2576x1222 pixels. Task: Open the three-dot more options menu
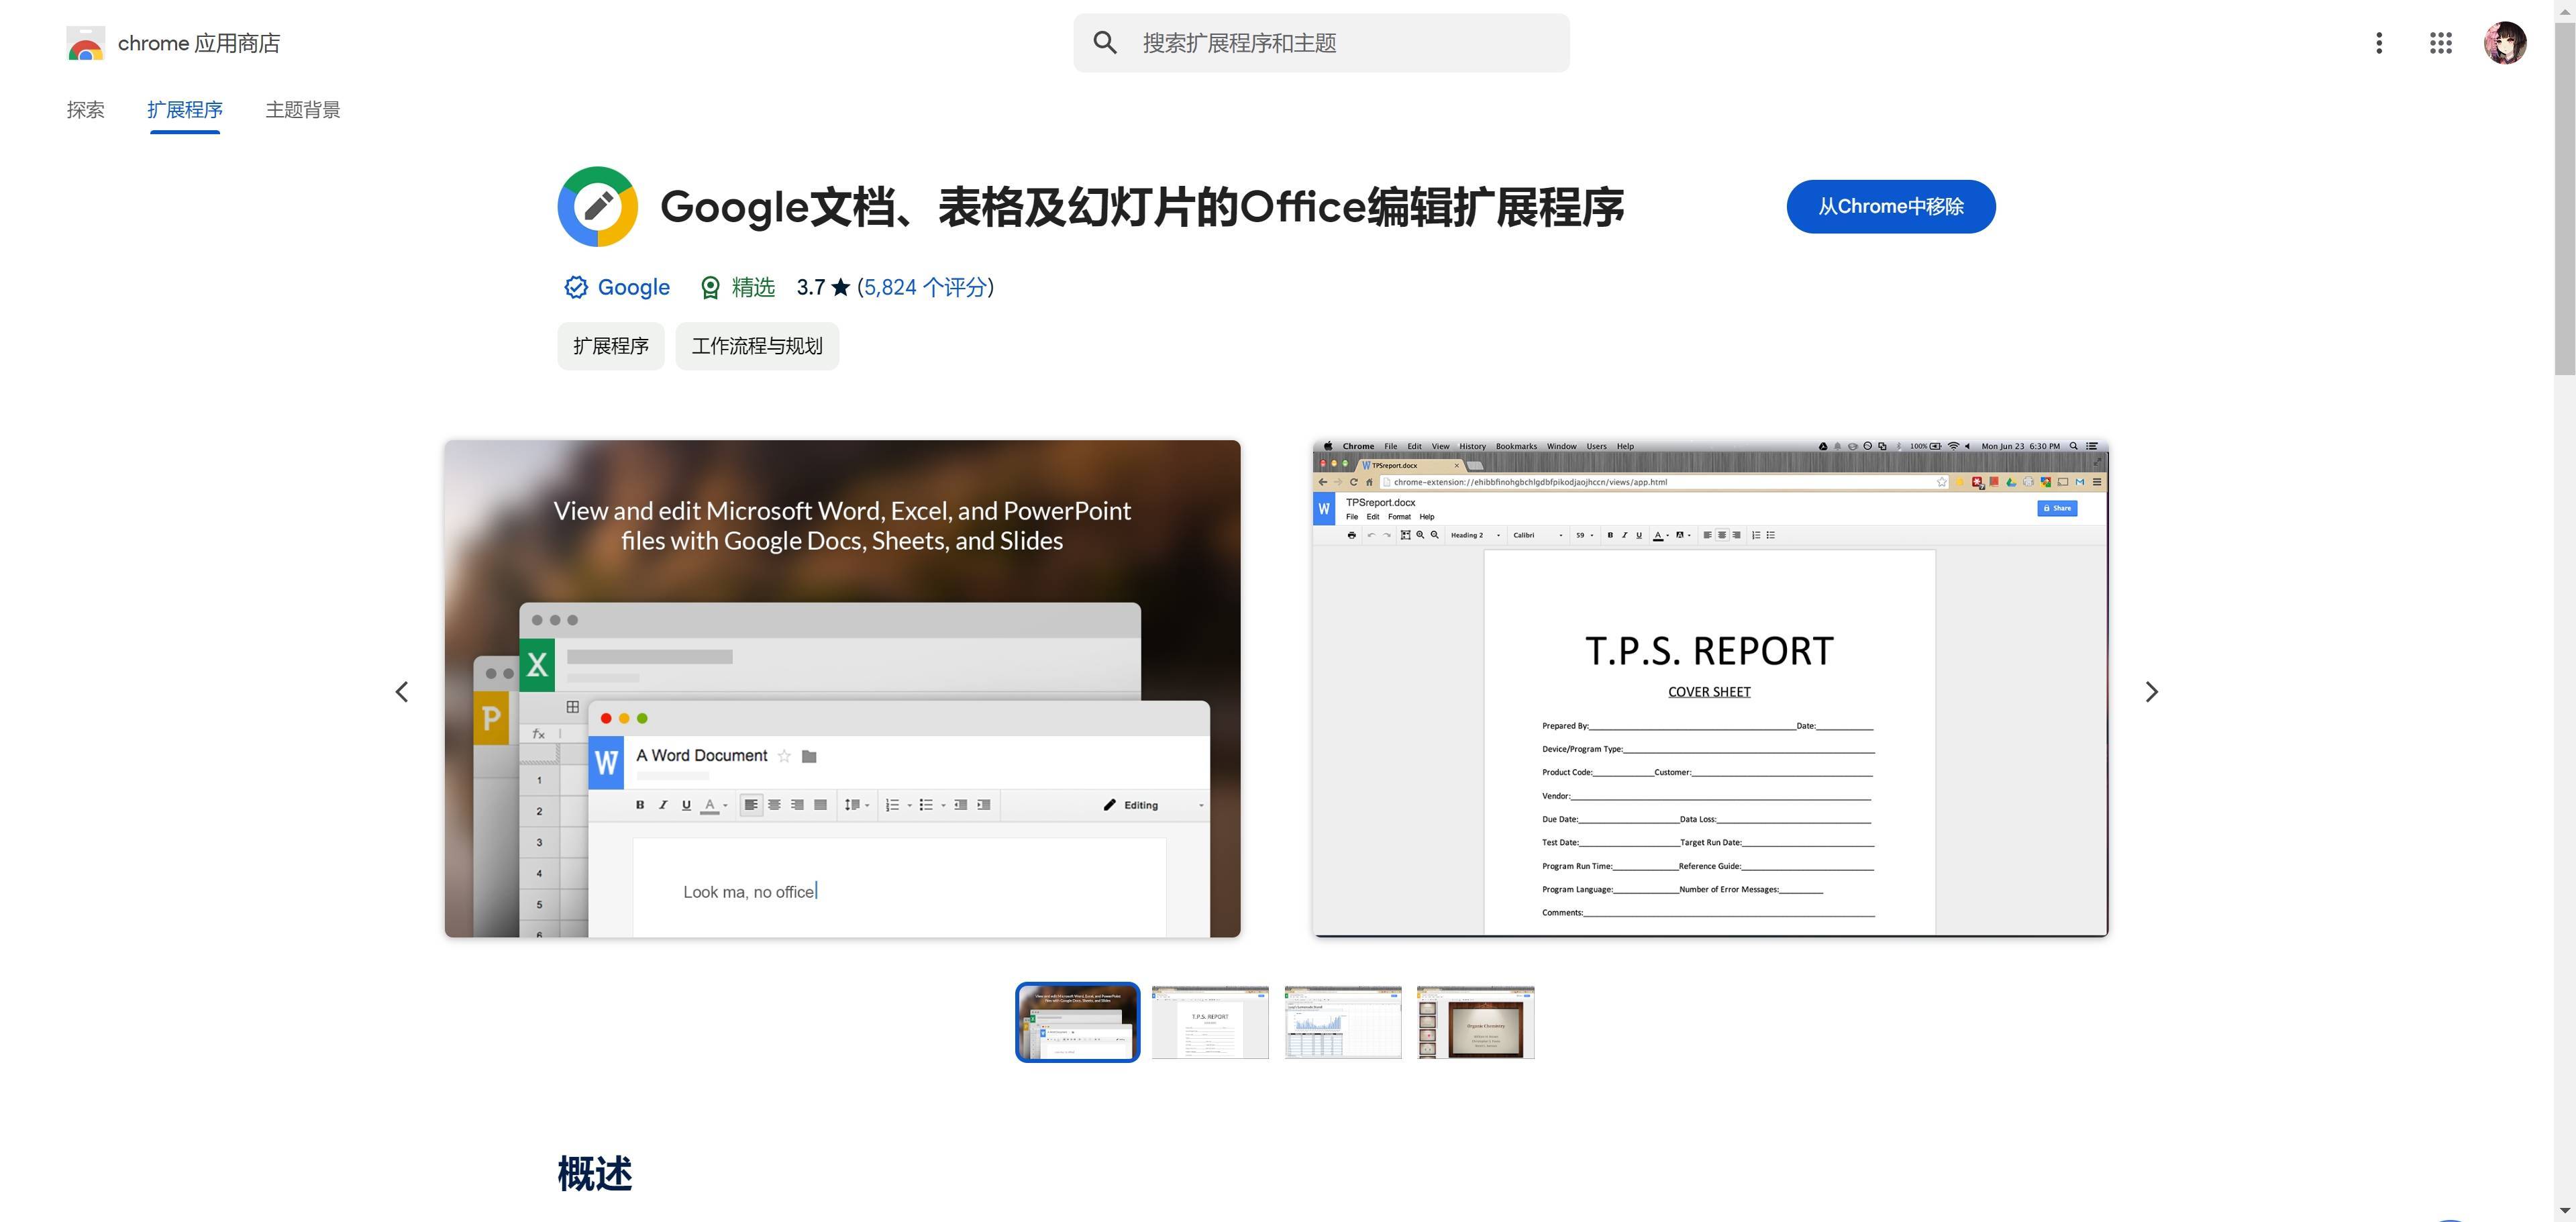point(2379,43)
